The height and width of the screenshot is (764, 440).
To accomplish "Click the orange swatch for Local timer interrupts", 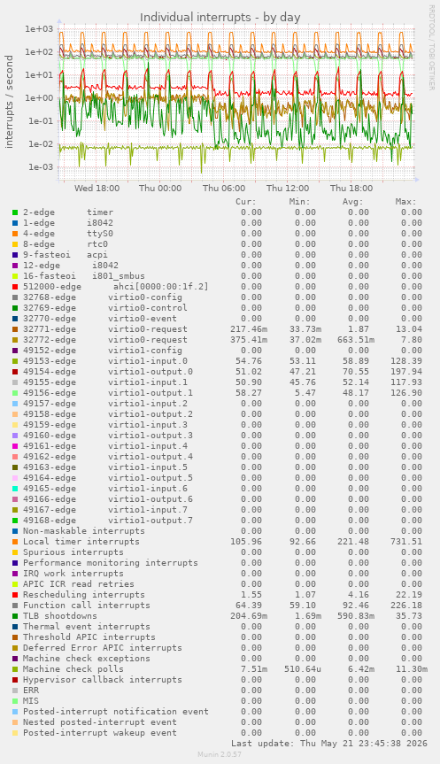I will tap(15, 542).
